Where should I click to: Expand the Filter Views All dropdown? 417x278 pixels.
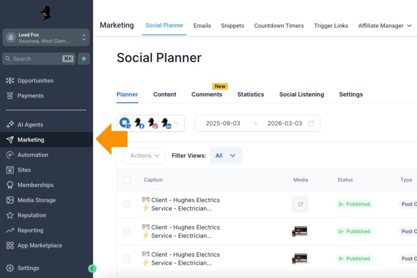(226, 155)
